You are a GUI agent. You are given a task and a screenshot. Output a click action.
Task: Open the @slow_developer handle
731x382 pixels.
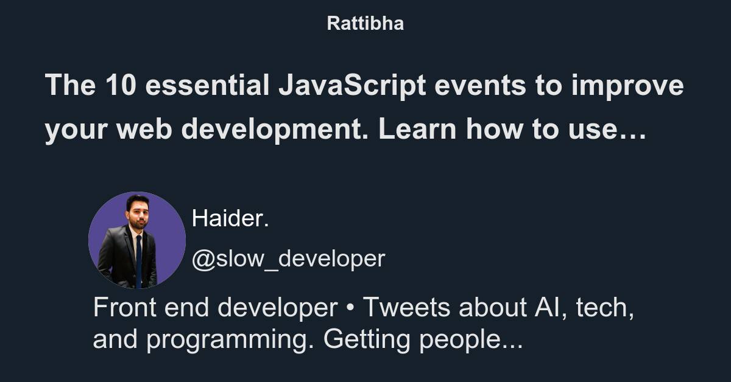288,259
